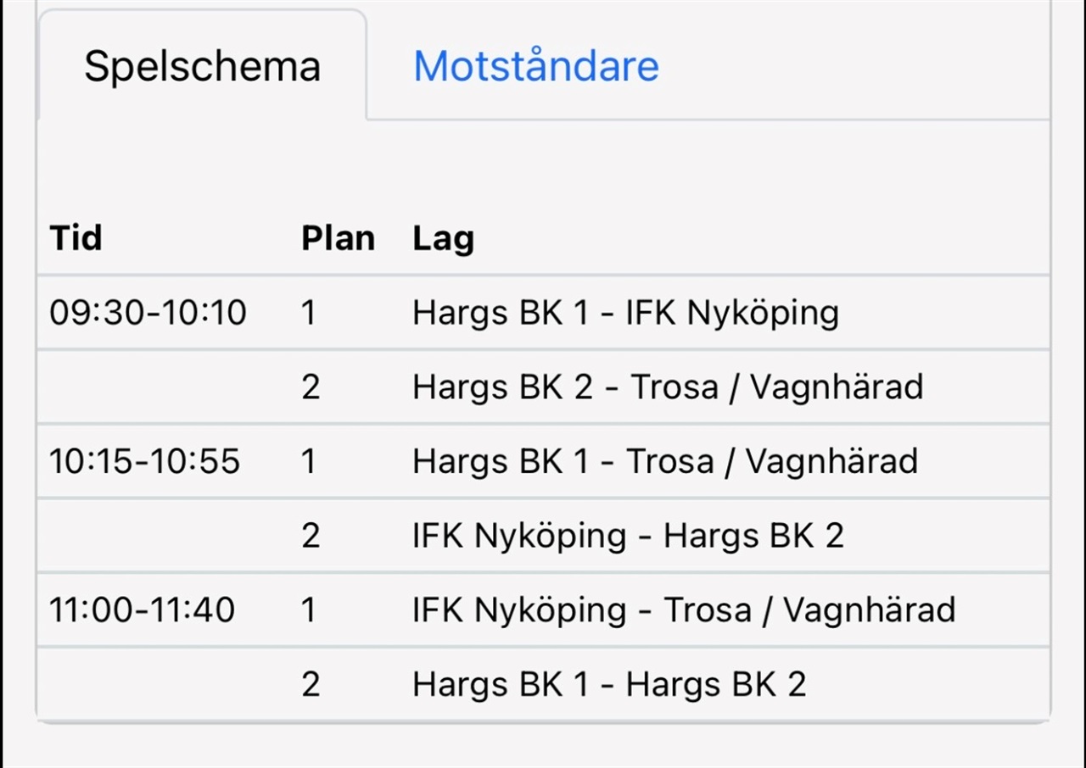Viewport: 1086px width, 768px height.
Task: Click Plan 2 beside Hargs BK 1 - Hargs BK 2
Action: (311, 685)
